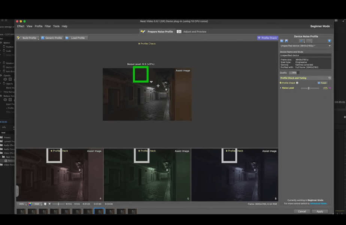This screenshot has height=225, width=346.
Task: Click the save profile disk icon
Action: pyautogui.click(x=286, y=41)
